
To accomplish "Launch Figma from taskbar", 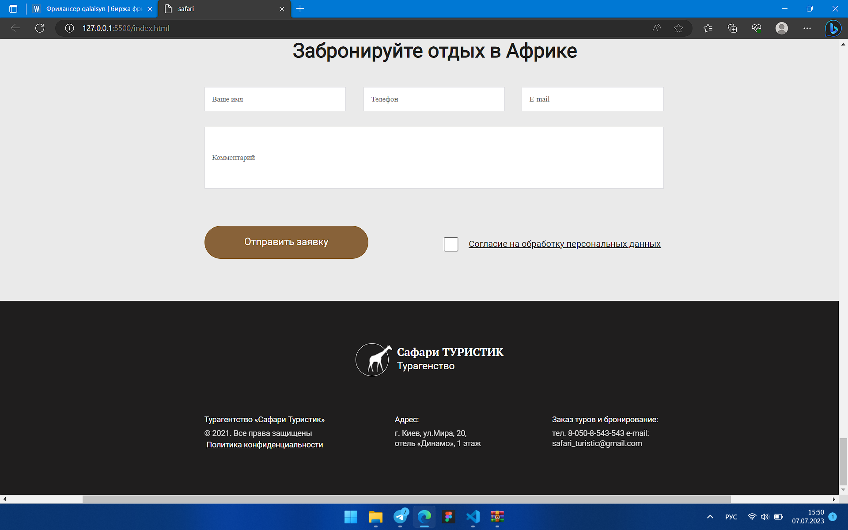I will (x=449, y=516).
